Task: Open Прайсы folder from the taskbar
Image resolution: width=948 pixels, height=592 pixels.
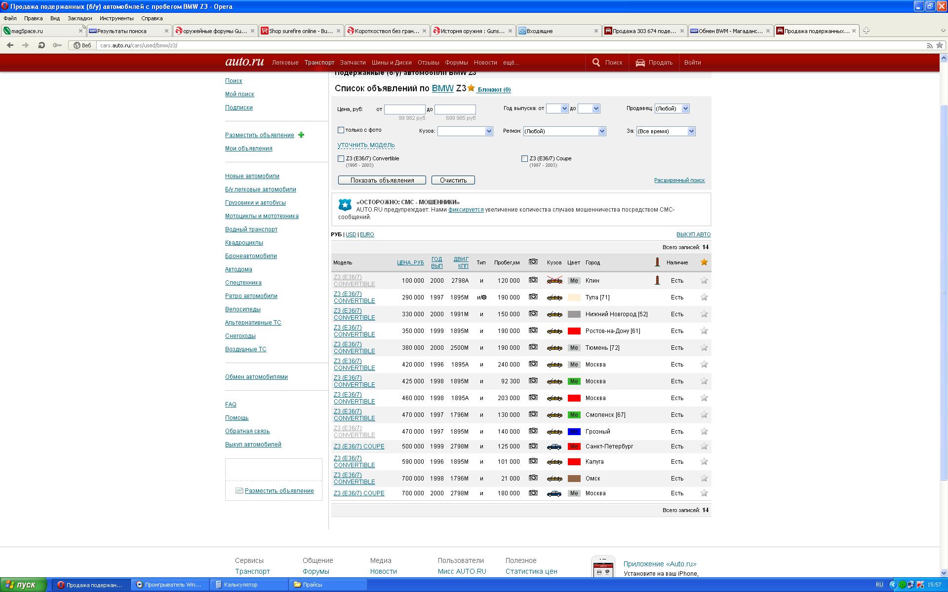Action: 328,585
